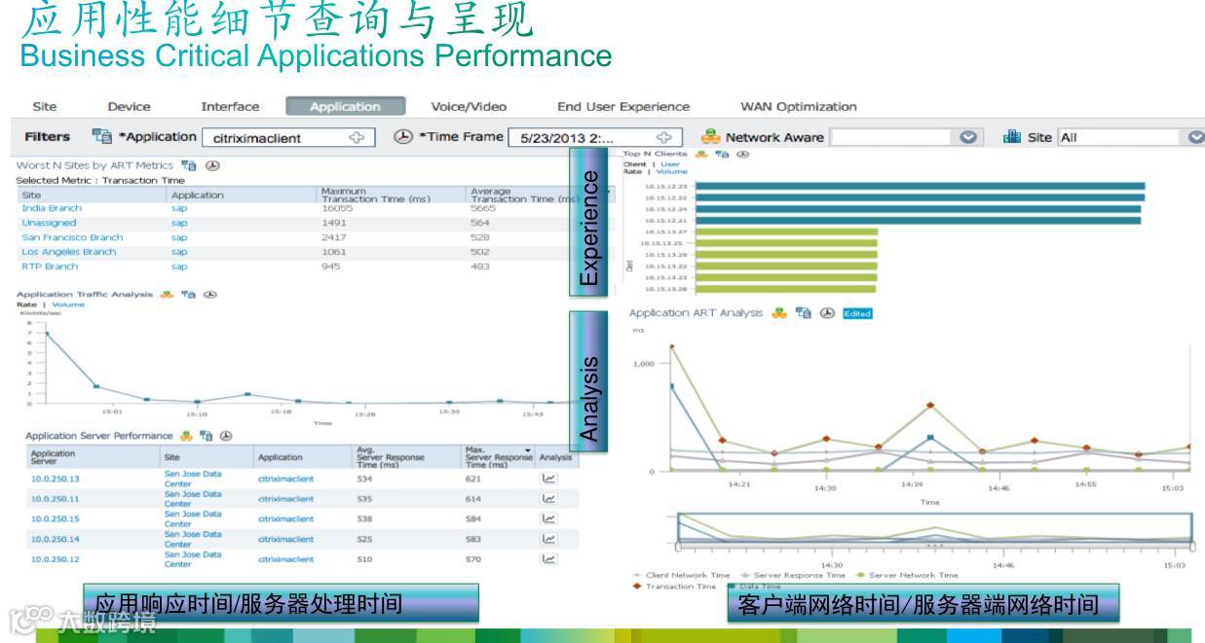Open application filter icon beside Worst N Sites

point(189,165)
